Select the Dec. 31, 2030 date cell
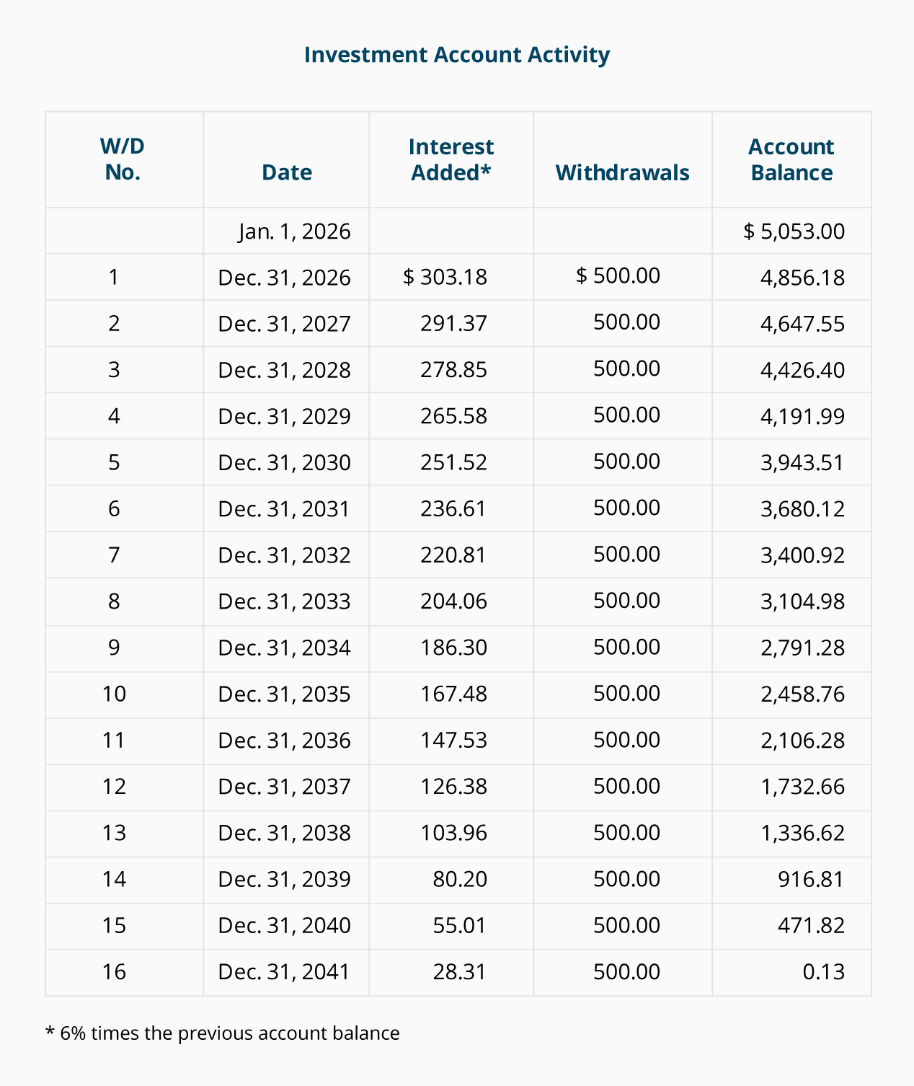Viewport: 914px width, 1086px height. (285, 462)
